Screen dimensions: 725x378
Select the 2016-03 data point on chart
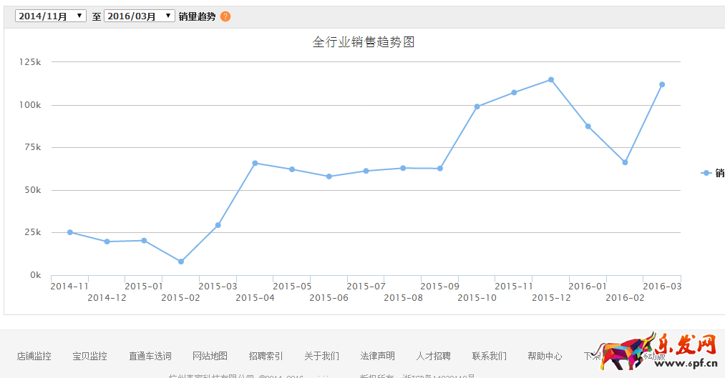coord(662,84)
